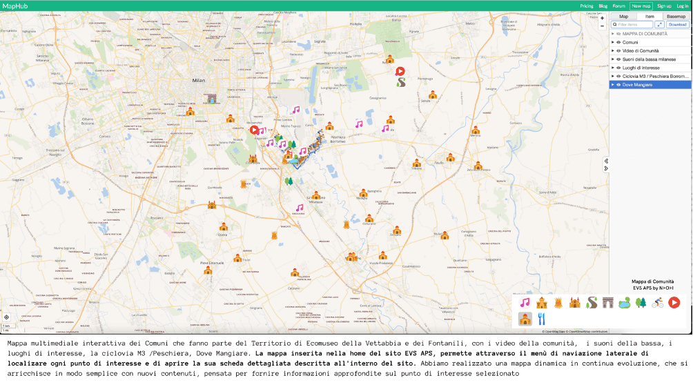Select the winding road icon in legend
Image resolution: width=693 pixels, height=389 pixels.
pos(592,303)
